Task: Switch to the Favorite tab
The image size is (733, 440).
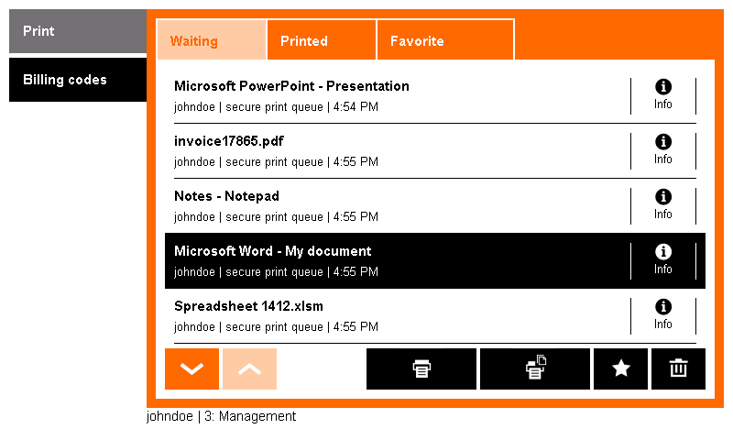Action: point(445,40)
